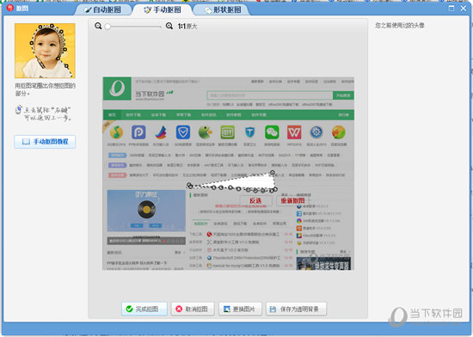Viewport: 473px width, 337px height.
Task: Select the 手动抠图 tab
Action: [163, 9]
